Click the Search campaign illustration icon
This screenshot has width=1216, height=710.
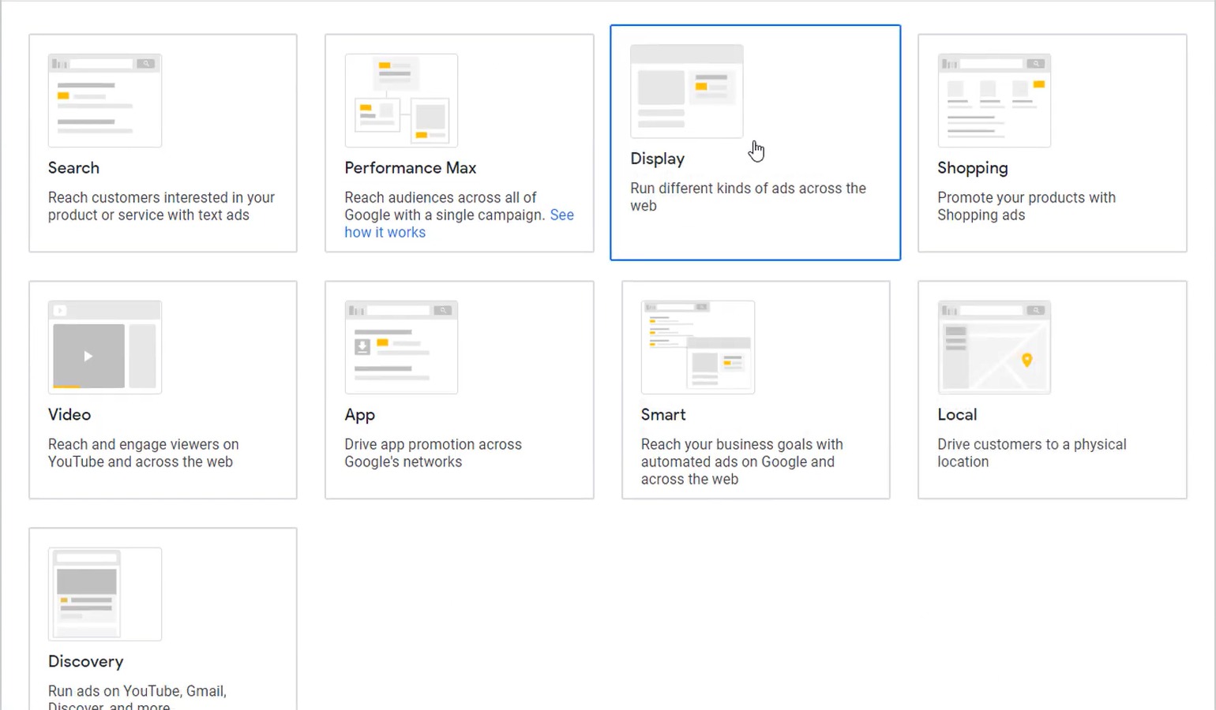[104, 100]
